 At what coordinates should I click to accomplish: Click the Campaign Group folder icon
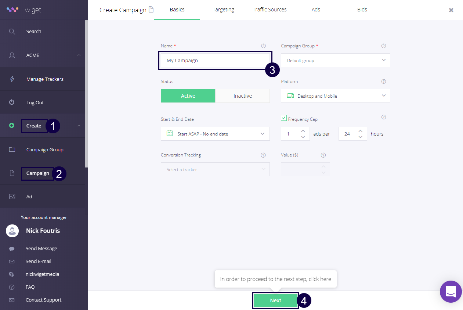point(12,149)
